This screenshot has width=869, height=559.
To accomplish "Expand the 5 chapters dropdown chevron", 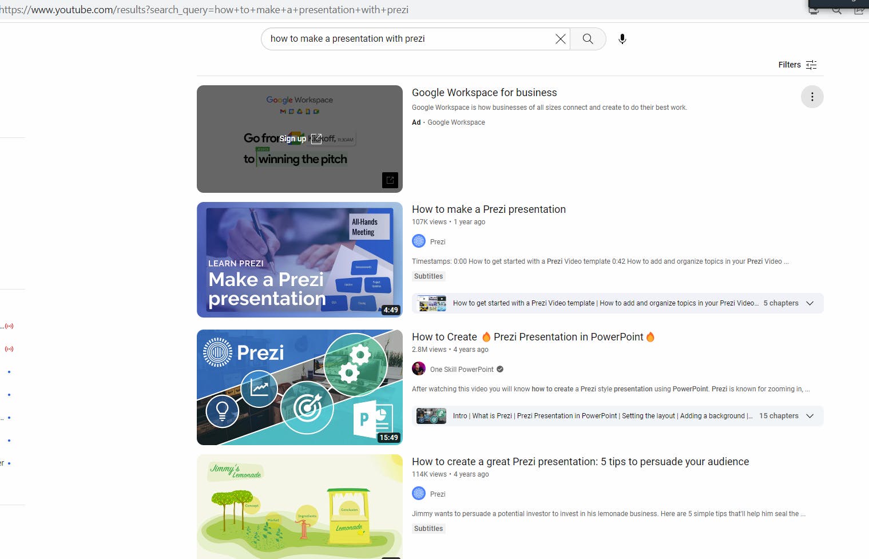I will point(810,303).
